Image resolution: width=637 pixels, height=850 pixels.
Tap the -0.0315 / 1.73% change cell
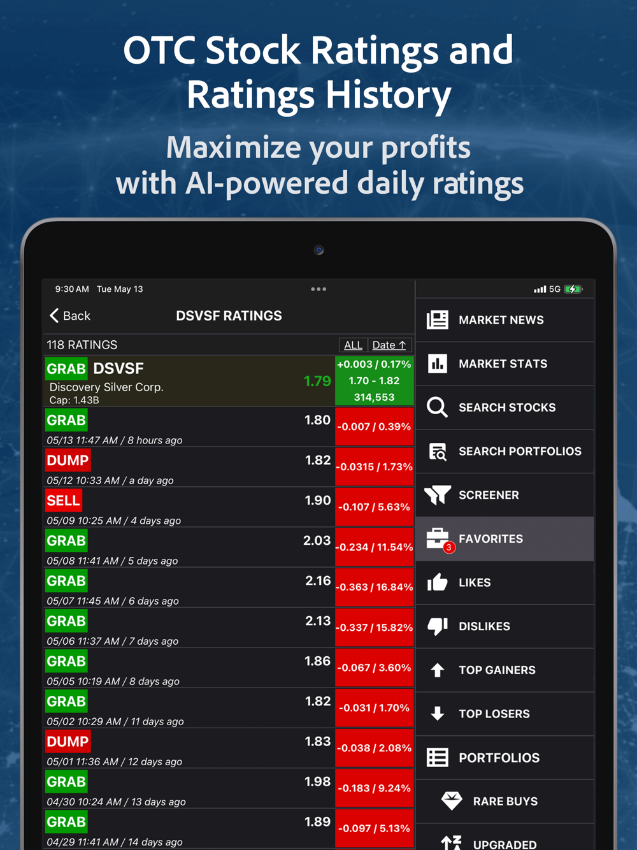pyautogui.click(x=374, y=467)
